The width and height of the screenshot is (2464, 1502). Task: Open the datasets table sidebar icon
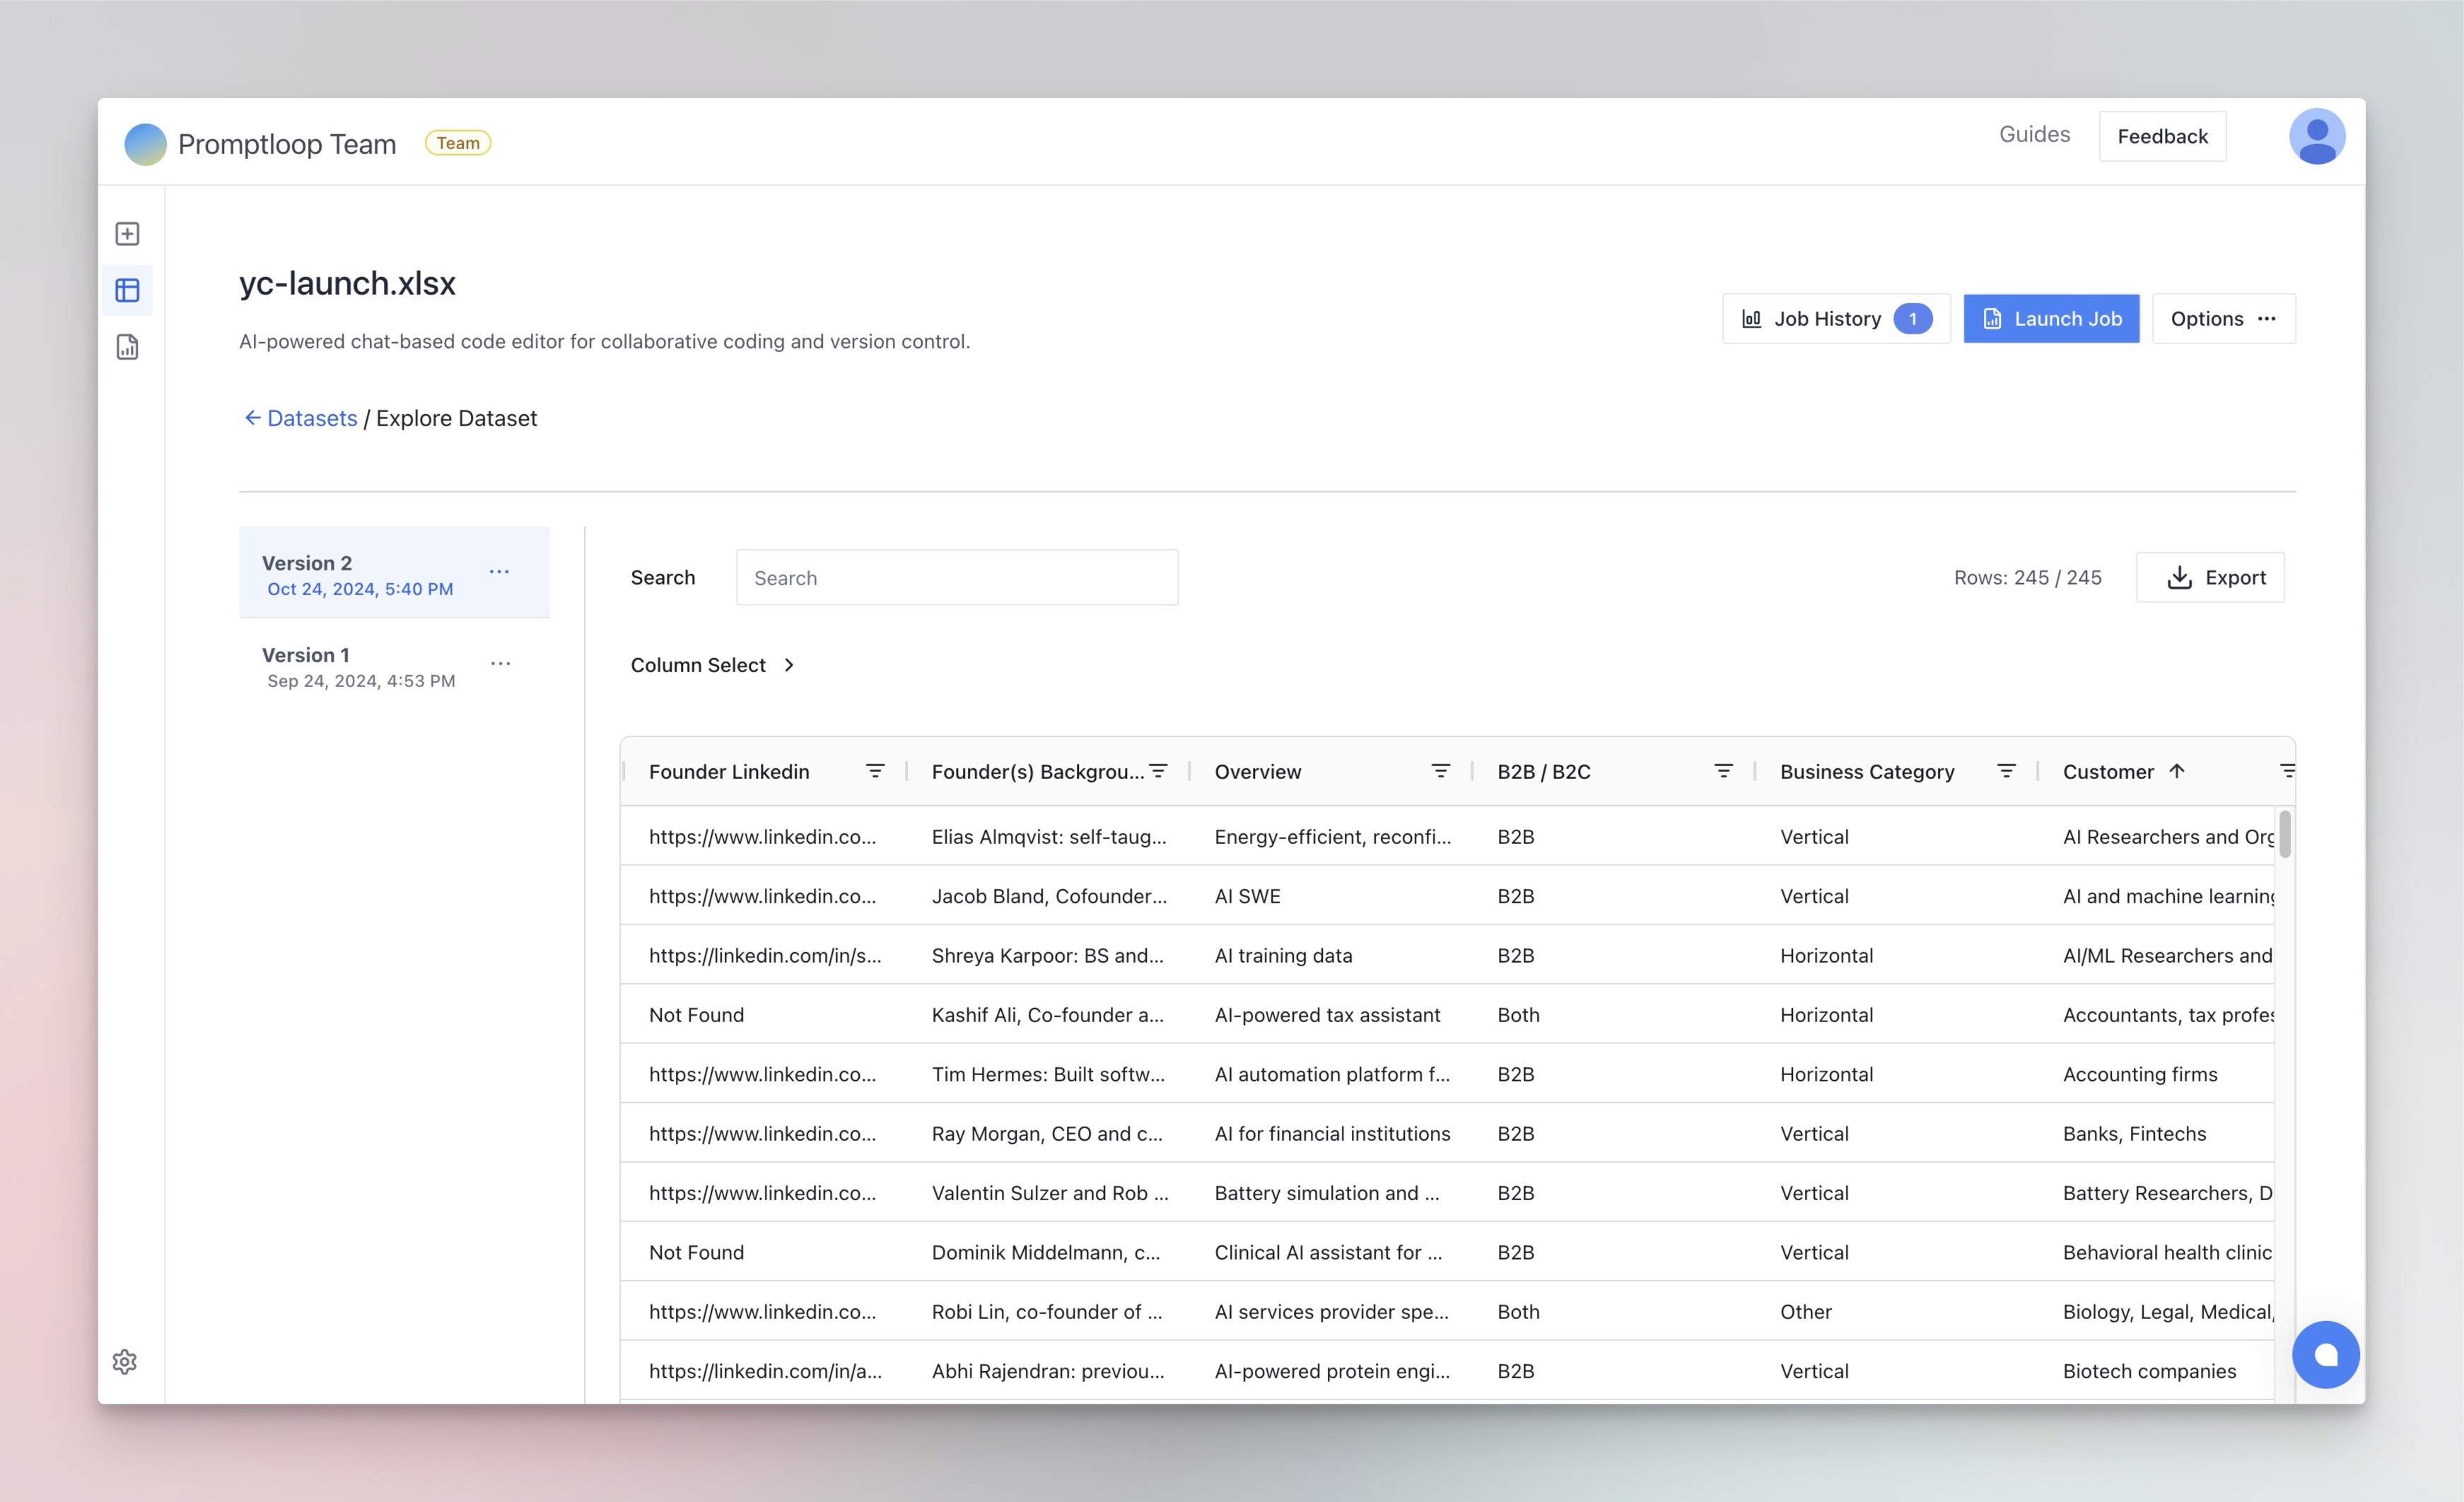pos(127,291)
